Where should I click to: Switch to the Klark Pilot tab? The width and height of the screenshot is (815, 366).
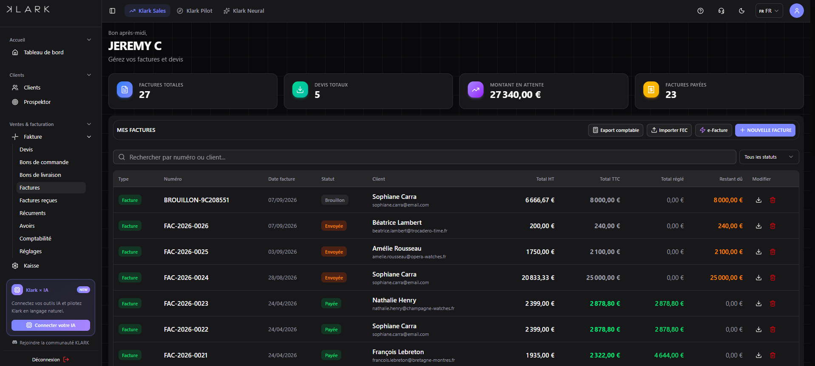pyautogui.click(x=195, y=11)
